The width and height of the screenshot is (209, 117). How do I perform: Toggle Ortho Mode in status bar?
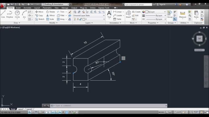pos(39,112)
